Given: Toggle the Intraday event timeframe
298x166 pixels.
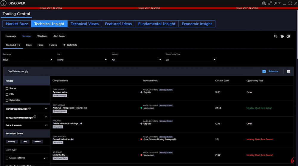Looking at the screenshot, I should click(12, 142).
